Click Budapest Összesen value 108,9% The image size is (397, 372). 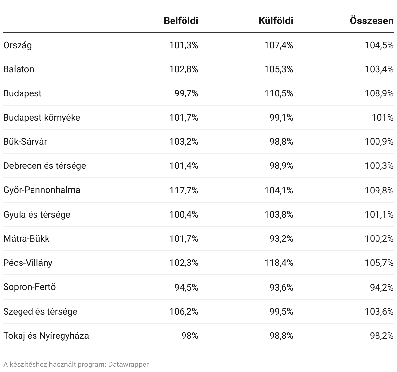pos(379,93)
